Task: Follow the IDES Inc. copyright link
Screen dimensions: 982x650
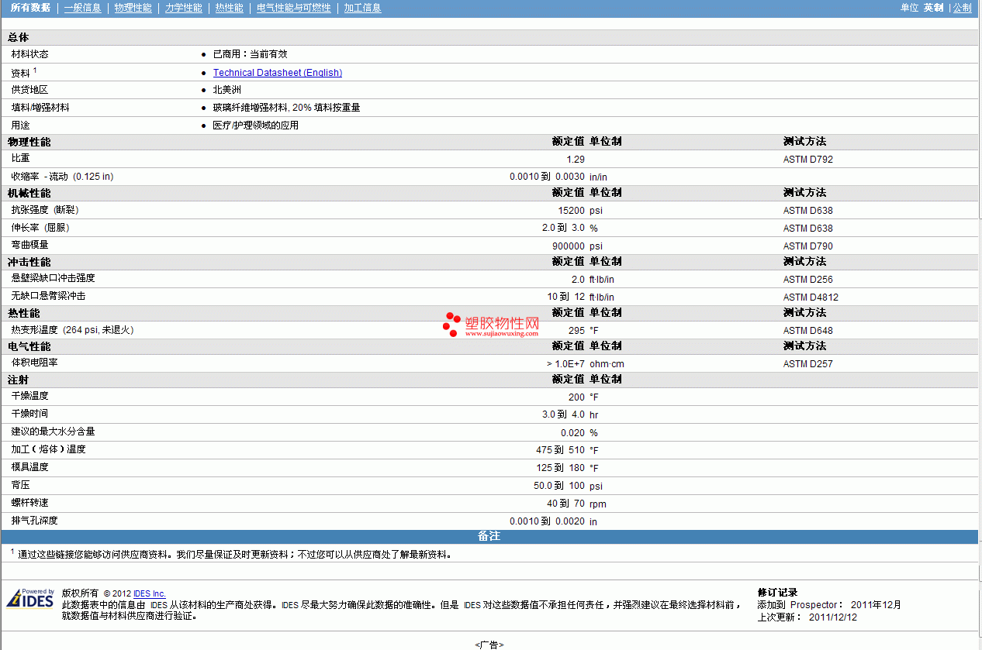Action: 149,594
